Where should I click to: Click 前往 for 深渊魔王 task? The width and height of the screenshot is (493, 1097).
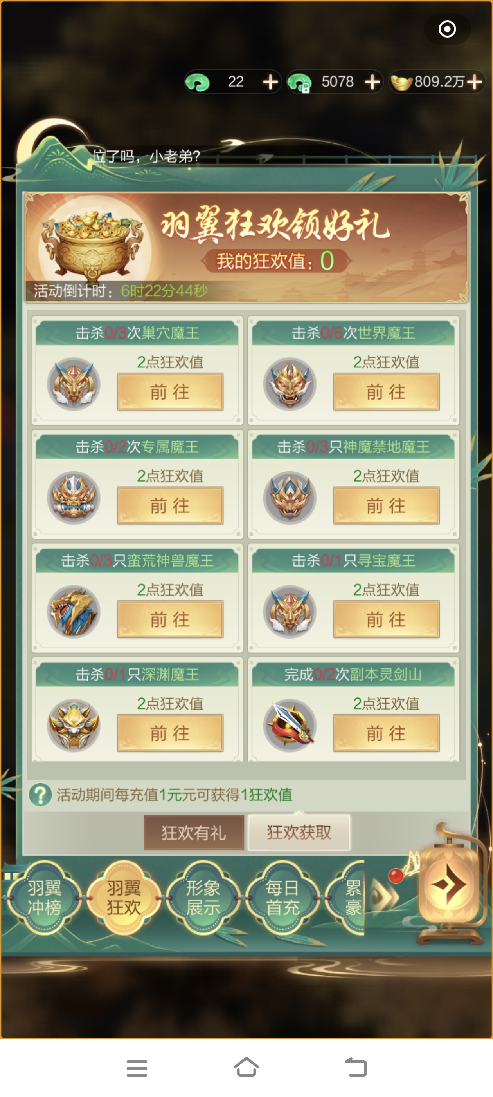click(170, 733)
